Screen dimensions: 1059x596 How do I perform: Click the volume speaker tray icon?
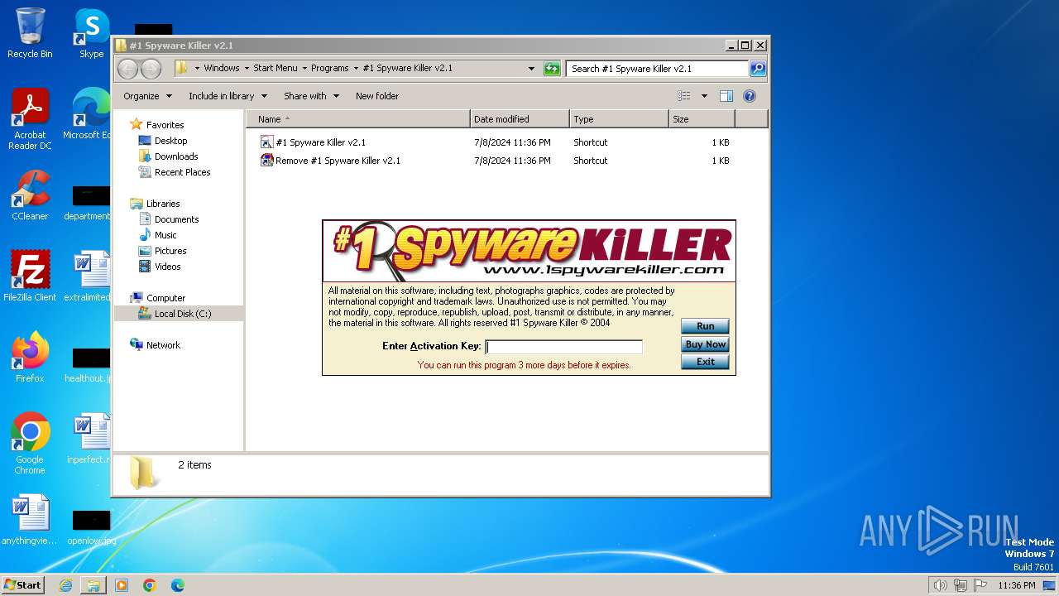pos(941,585)
